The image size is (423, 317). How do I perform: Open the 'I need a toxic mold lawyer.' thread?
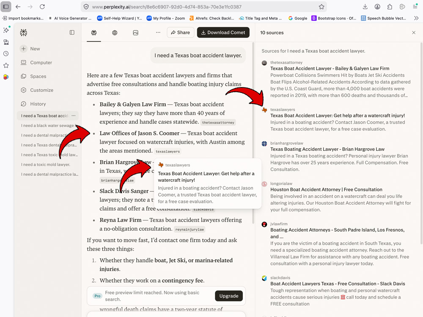46,164
